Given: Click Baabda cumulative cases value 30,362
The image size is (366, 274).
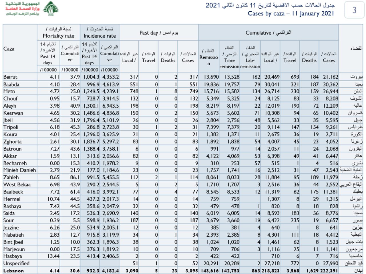Looking at the screenshot, I should (x=330, y=84).
